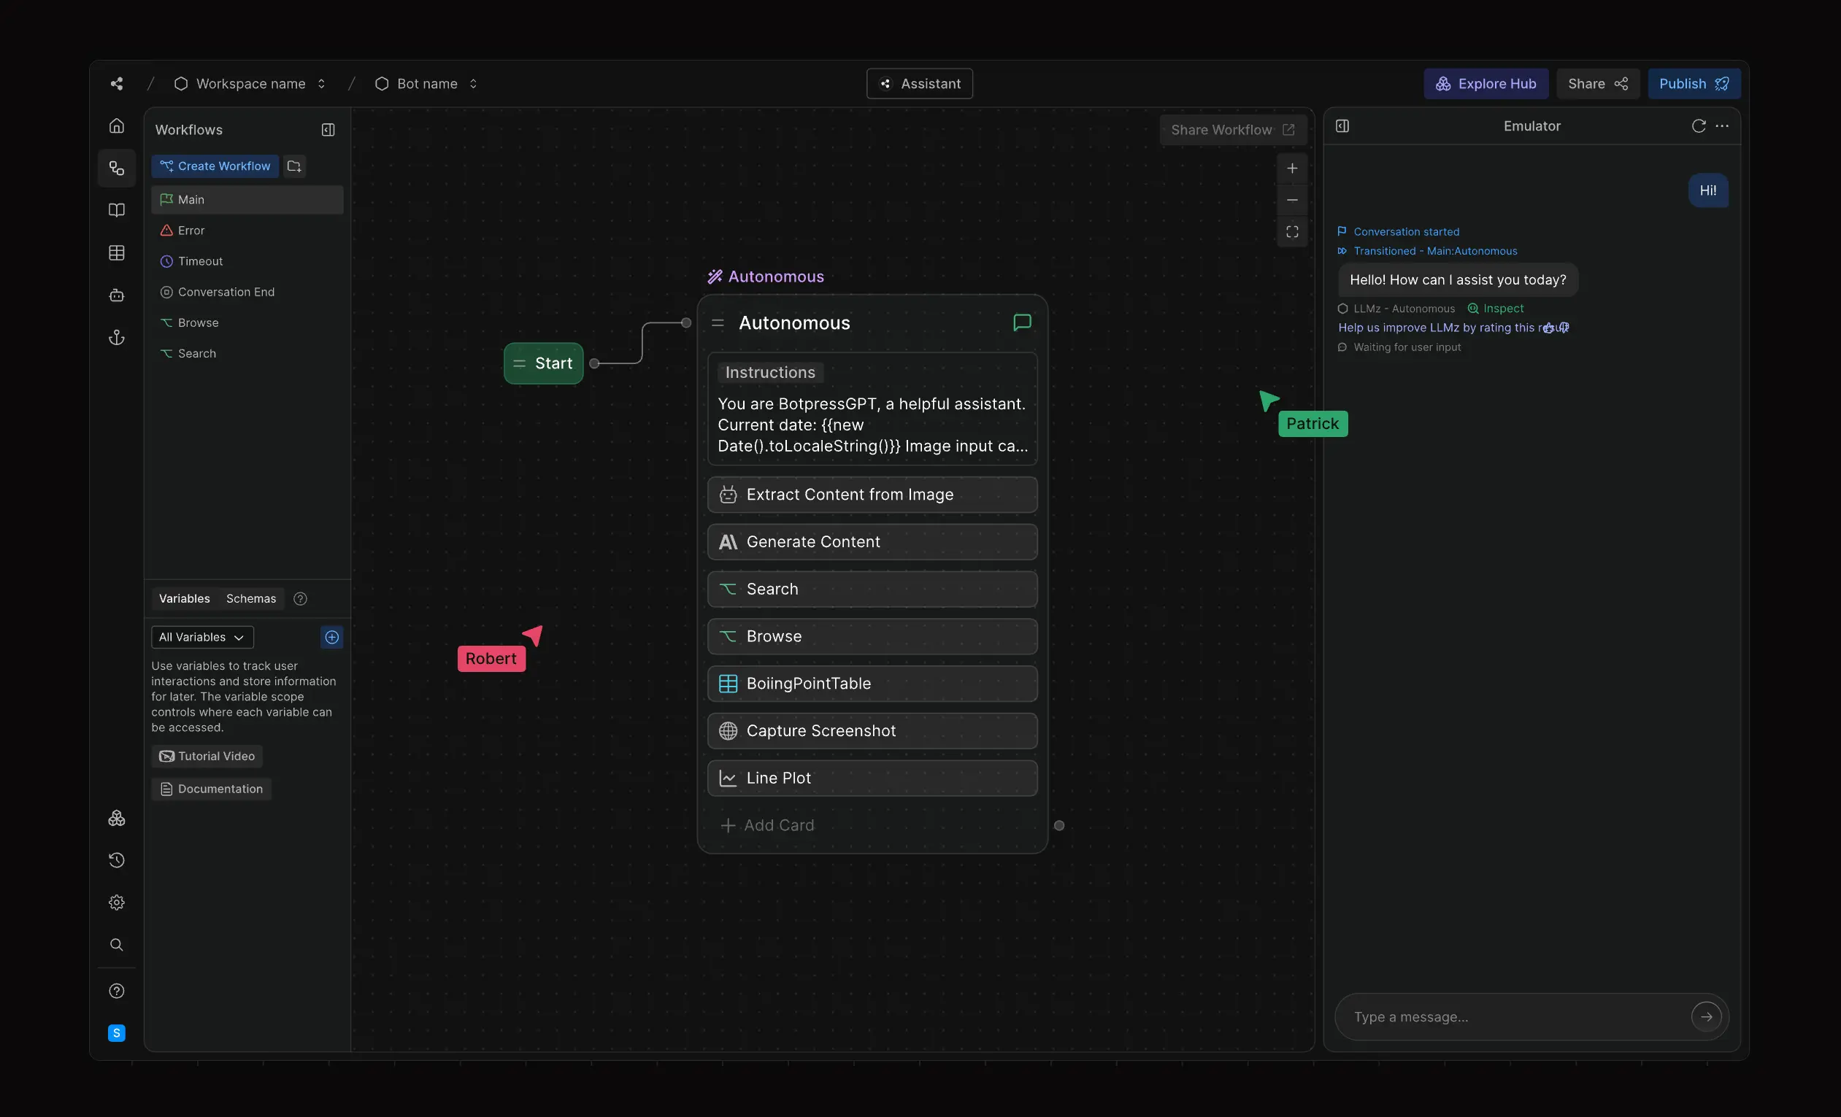This screenshot has height=1117, width=1841.
Task: Open the Emulator more options menu
Action: [1722, 126]
